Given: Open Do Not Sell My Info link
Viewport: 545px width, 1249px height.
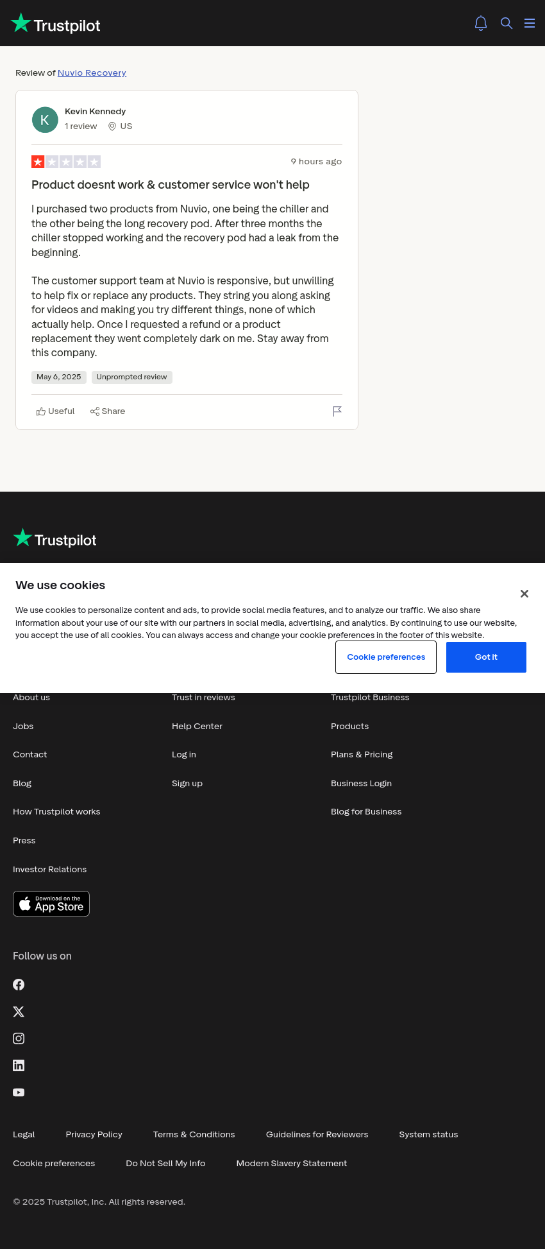Looking at the screenshot, I should click(x=165, y=1164).
